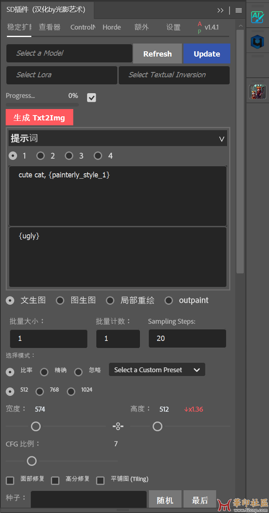Viewport: 269px width, 513px height.
Task: Open Select Textual Inversion dropdown
Action: point(174,75)
